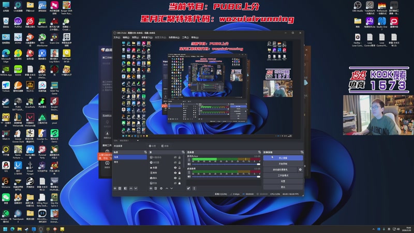Screen dimensions: 414x233
Task: Hide the camera source via eye icon
Action: [175, 178]
